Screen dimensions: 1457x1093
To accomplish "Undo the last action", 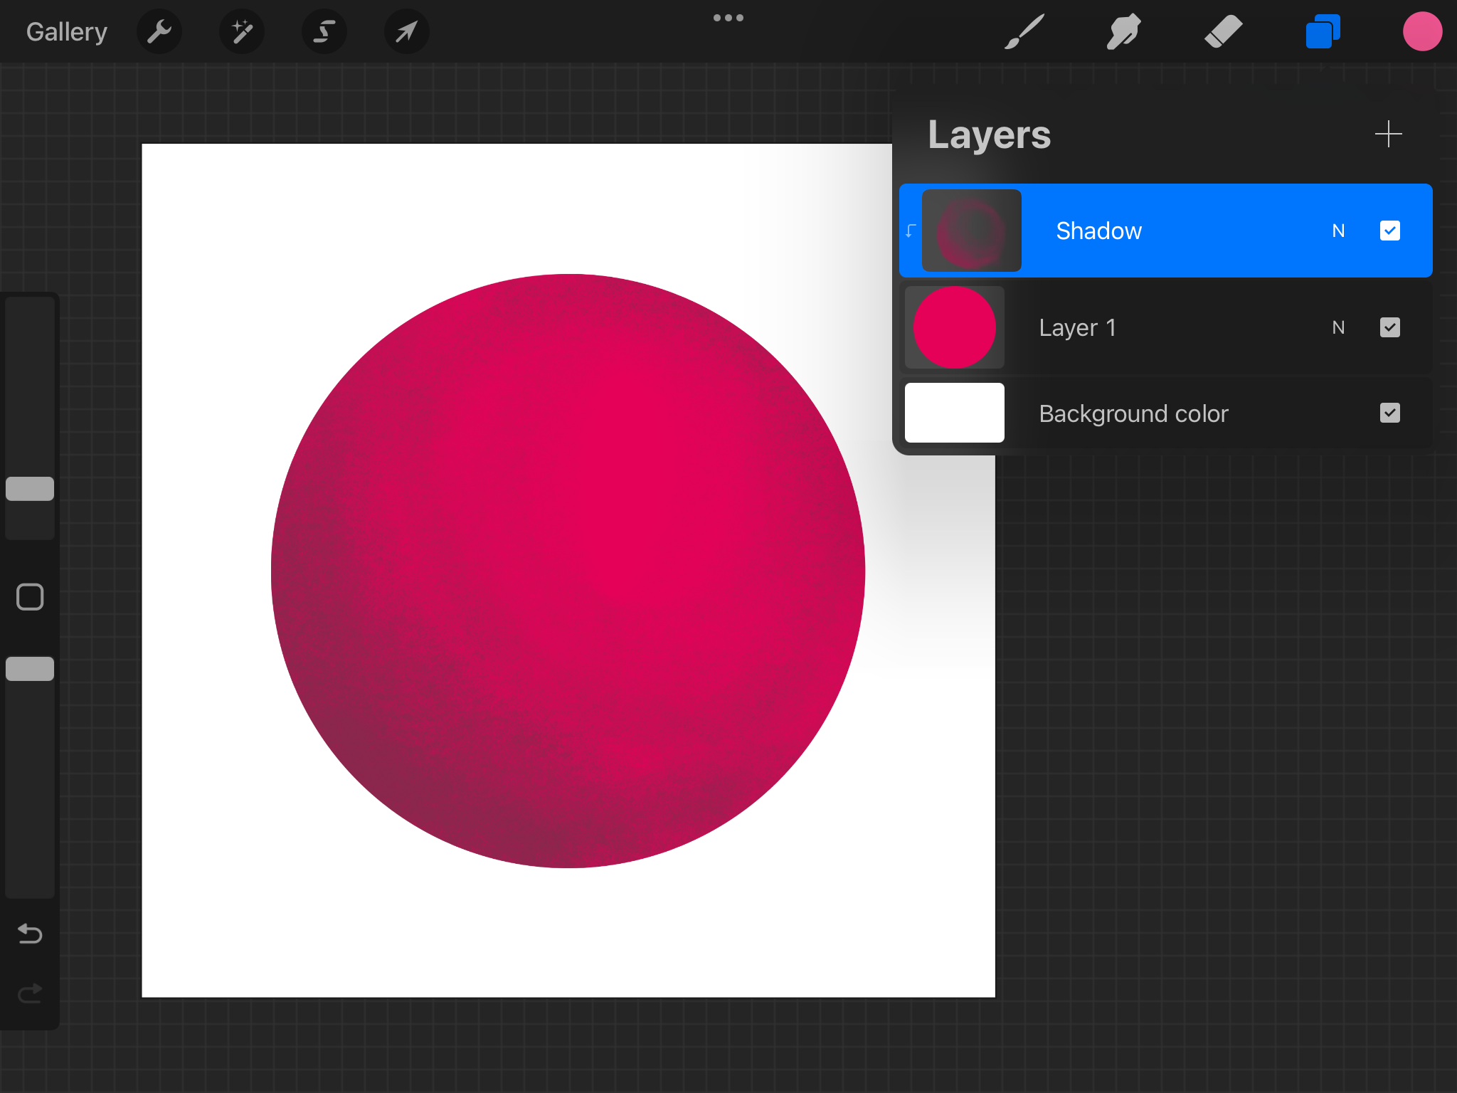I will [x=29, y=934].
